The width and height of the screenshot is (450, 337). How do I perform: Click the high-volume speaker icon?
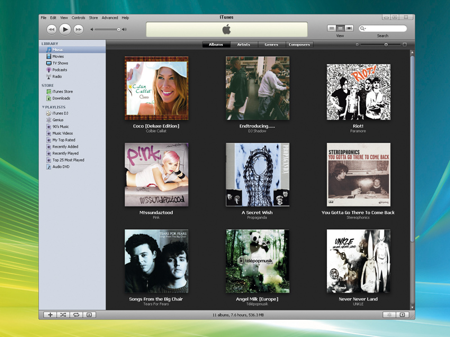pos(124,30)
